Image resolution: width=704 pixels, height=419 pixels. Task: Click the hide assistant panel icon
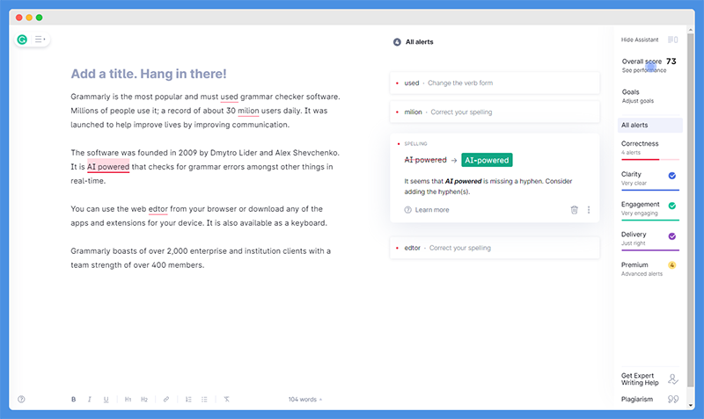(672, 40)
